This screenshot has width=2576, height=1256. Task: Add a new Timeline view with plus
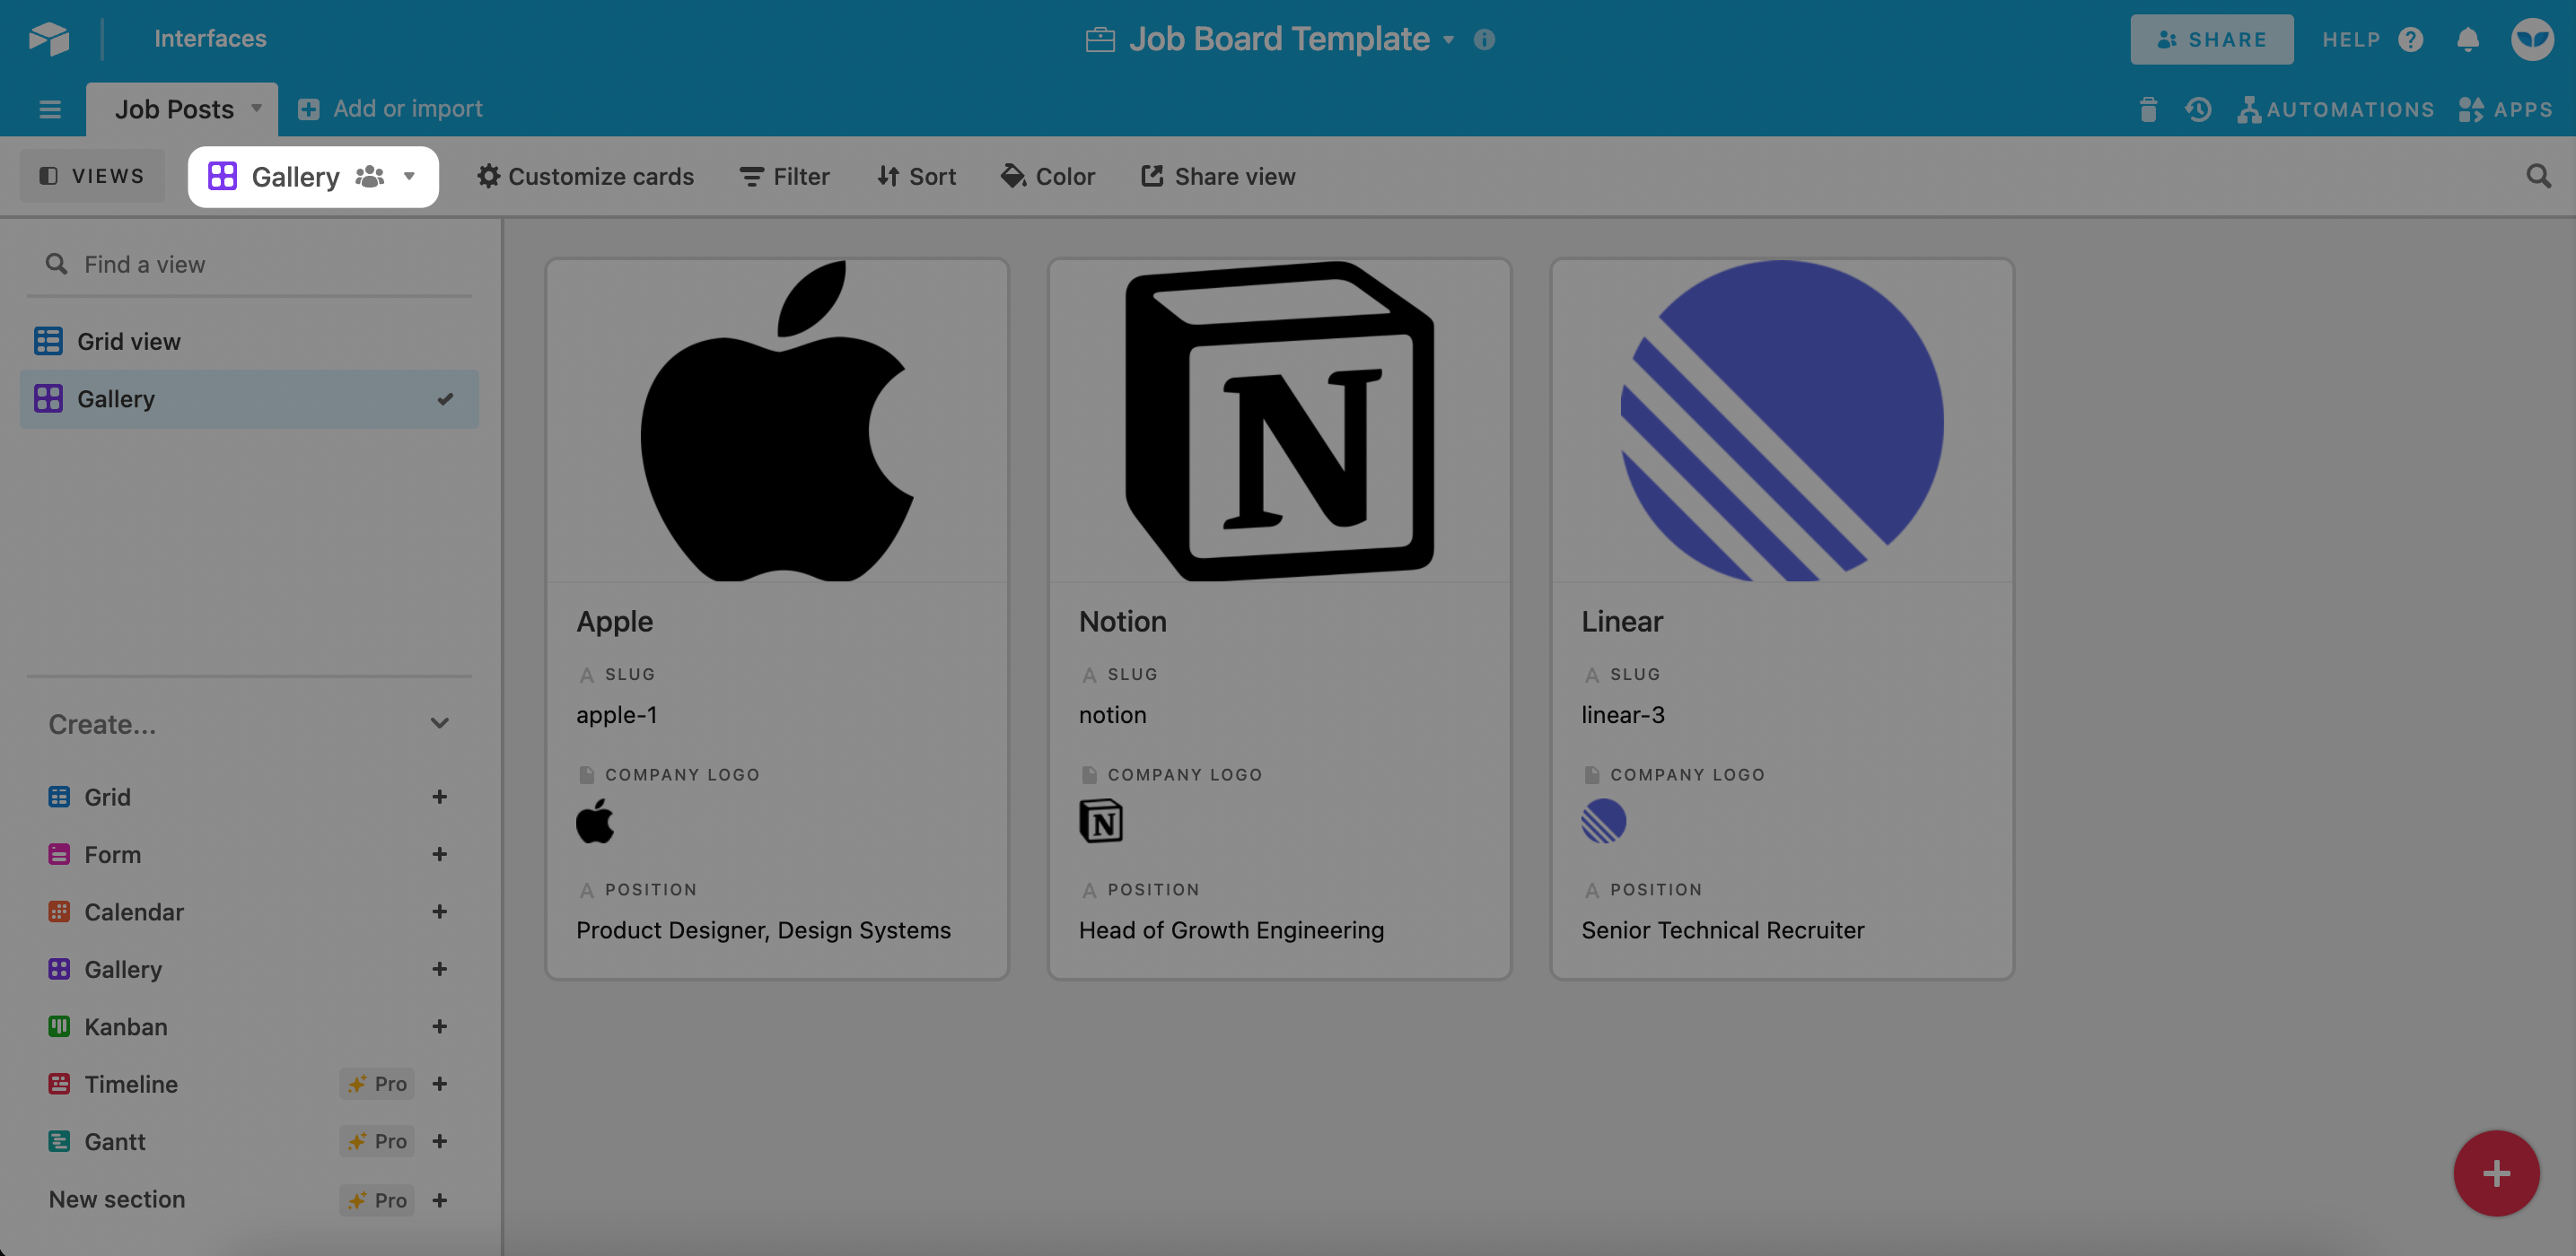[439, 1084]
